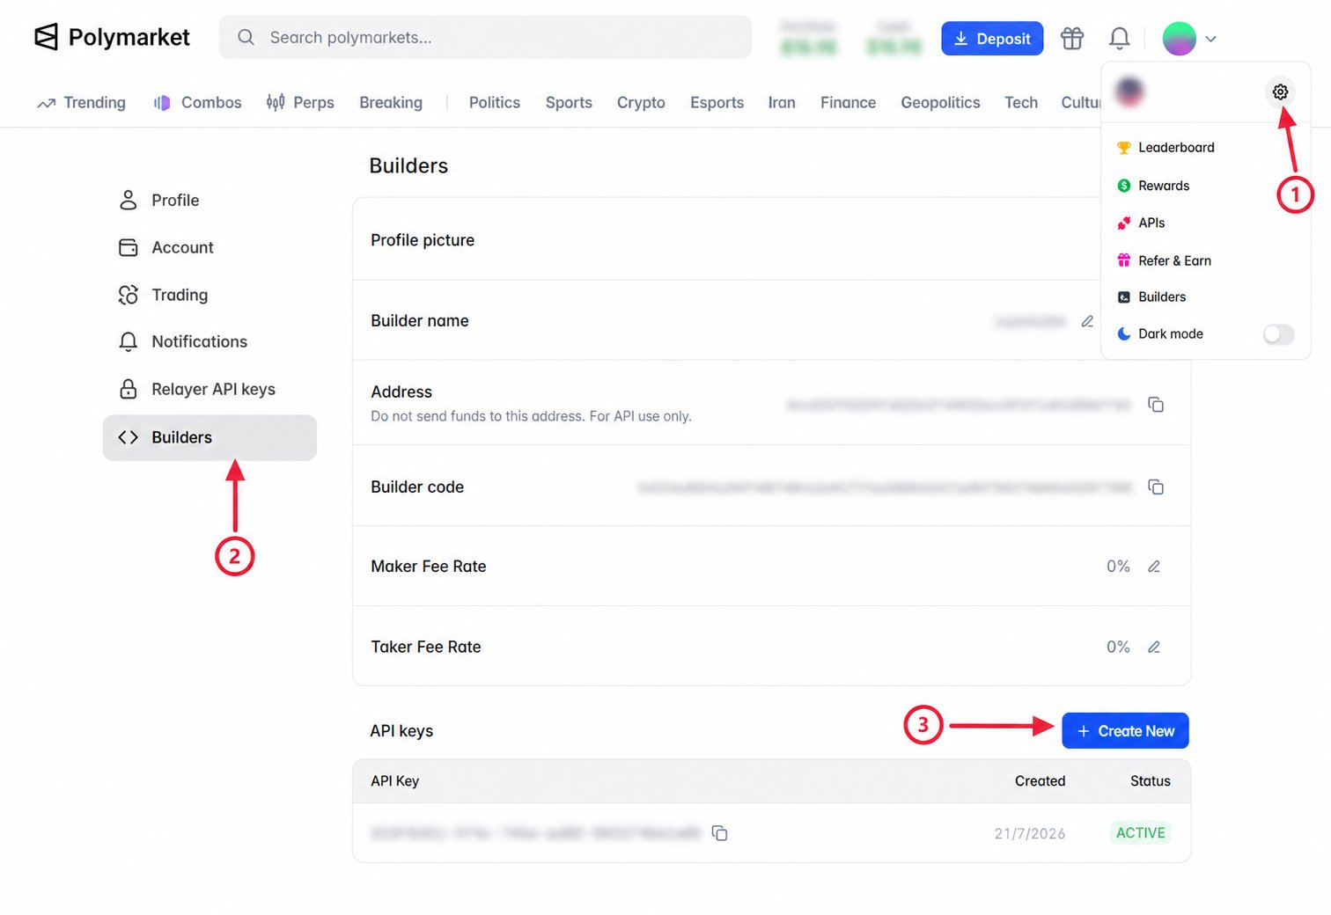Click the Polymarket logo
The height and width of the screenshot is (915, 1331).
112,37
